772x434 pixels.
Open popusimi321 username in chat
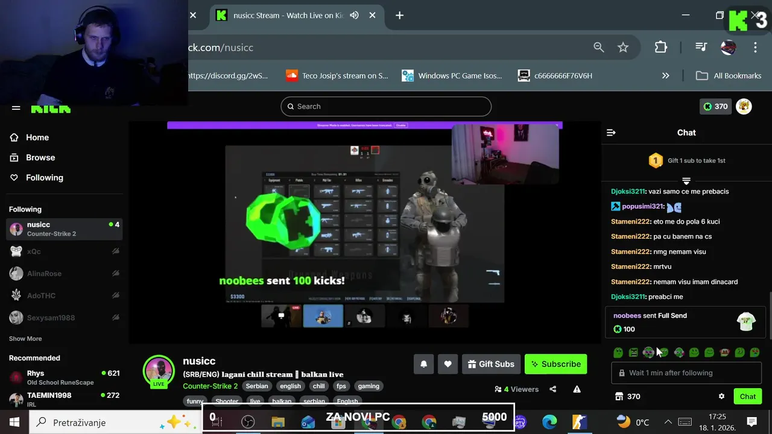point(643,207)
